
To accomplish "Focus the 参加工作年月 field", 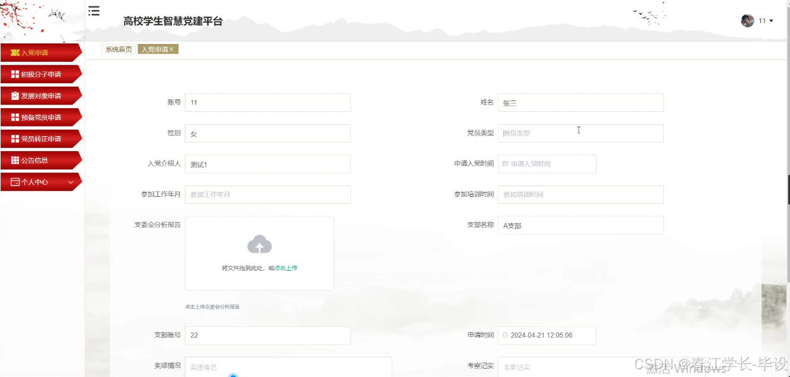I will point(268,194).
